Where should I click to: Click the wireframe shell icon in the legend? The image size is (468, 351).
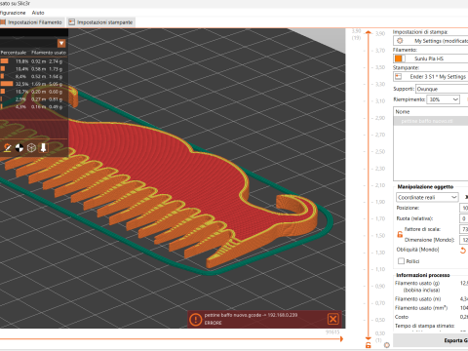pos(31,148)
